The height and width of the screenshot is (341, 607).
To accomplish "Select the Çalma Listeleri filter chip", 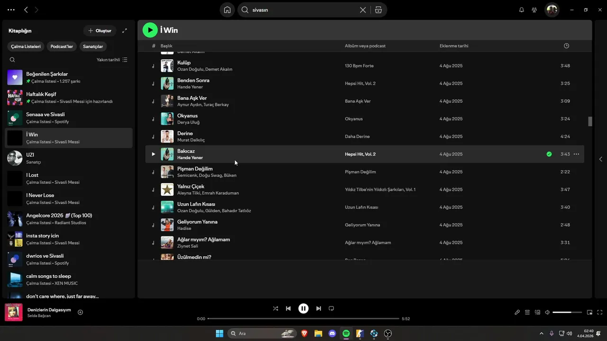I will 26,46.
